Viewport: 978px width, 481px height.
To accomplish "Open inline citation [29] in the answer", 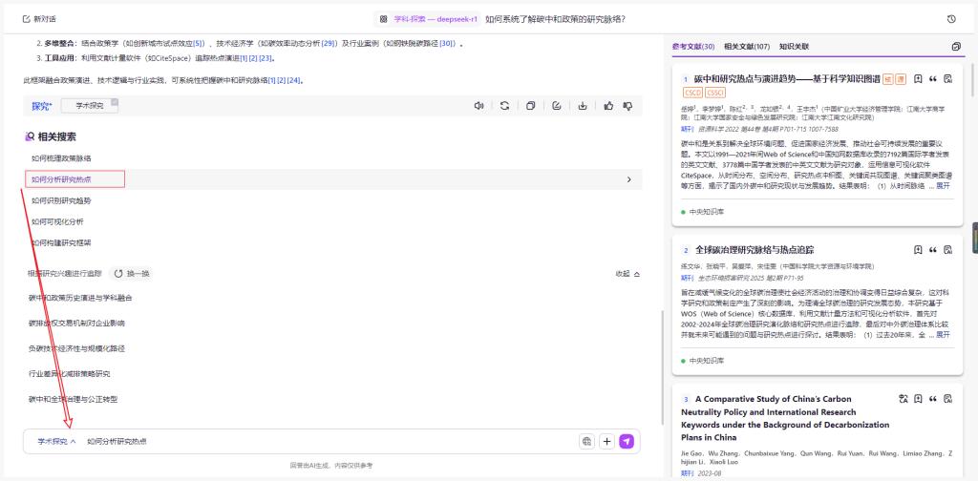I will 329,43.
